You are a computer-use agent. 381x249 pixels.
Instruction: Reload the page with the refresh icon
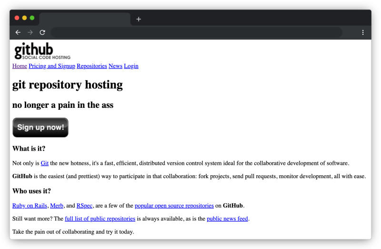tap(42, 32)
